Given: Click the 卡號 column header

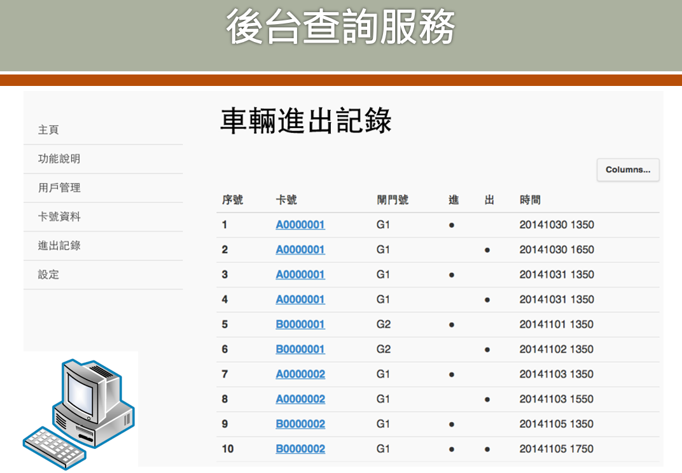Looking at the screenshot, I should coord(286,200).
